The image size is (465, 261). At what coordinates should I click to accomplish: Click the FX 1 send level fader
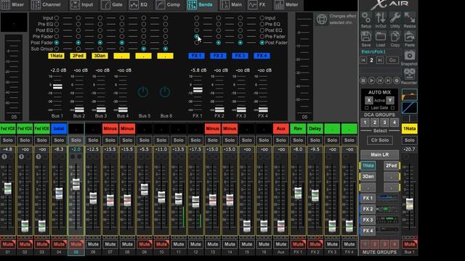click(198, 90)
